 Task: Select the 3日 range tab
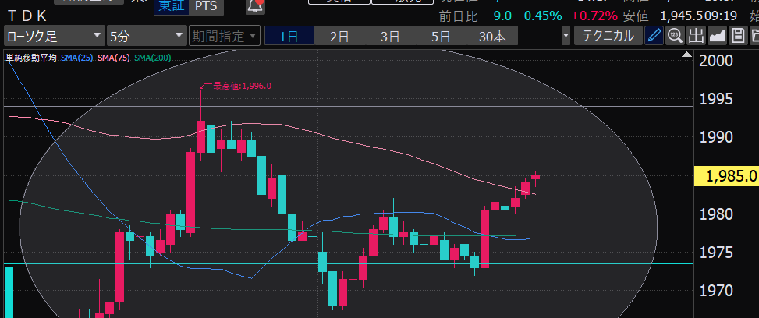click(389, 36)
